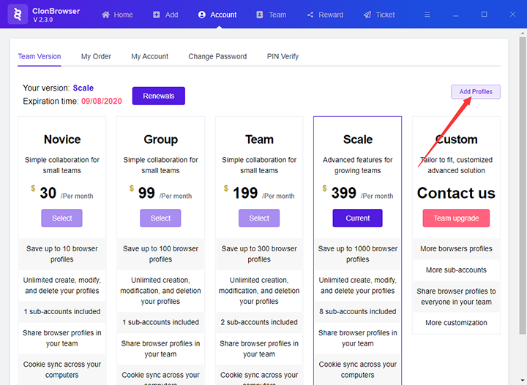Click 'Share browser profiles to everyone' text

pyautogui.click(x=456, y=297)
